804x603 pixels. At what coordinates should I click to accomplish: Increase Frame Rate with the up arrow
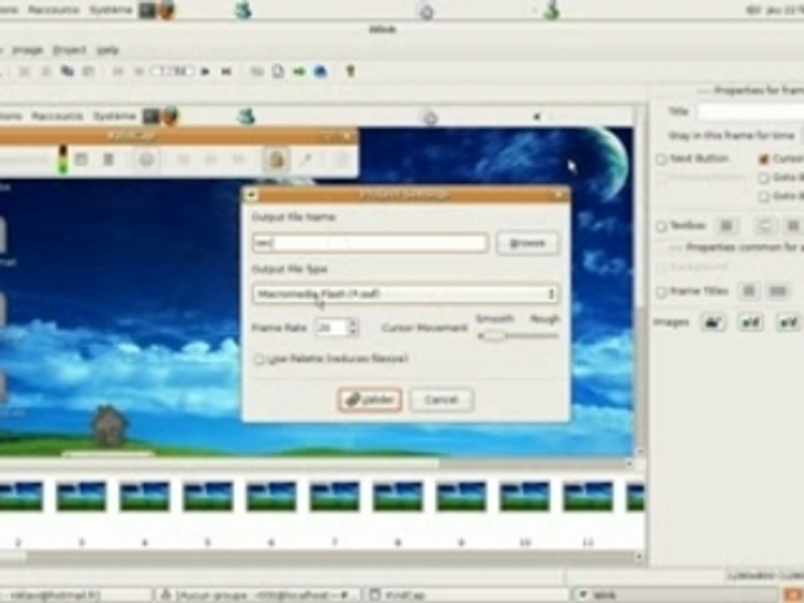point(353,322)
